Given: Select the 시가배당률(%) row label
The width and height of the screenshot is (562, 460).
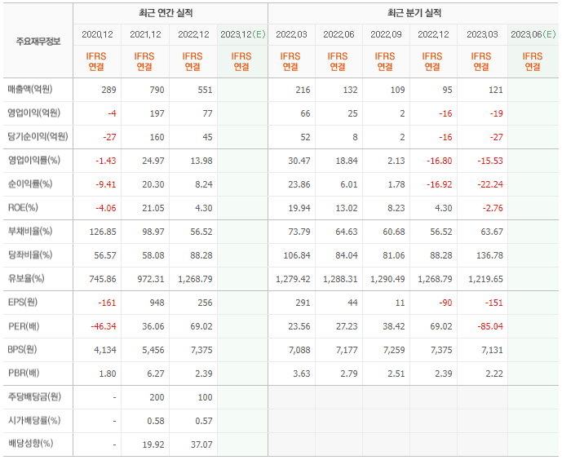Looking at the screenshot, I should (34, 420).
